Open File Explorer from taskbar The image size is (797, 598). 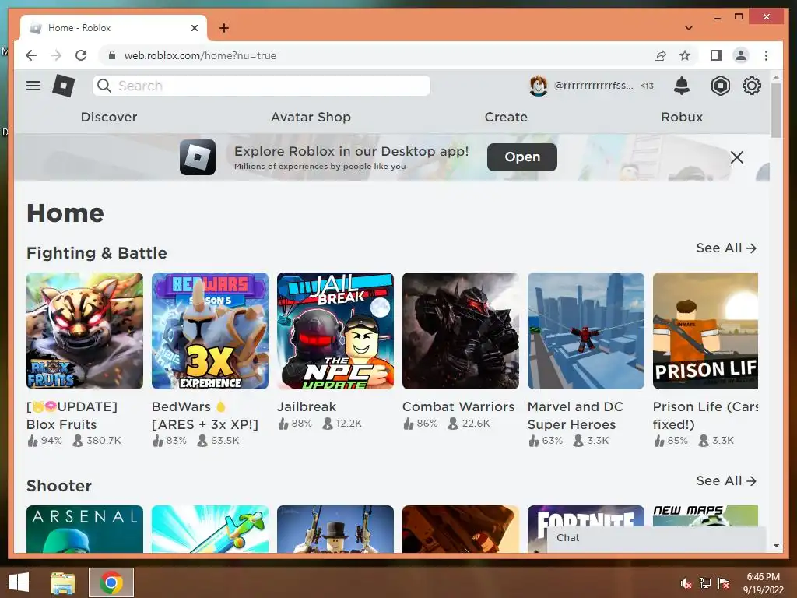(x=63, y=582)
